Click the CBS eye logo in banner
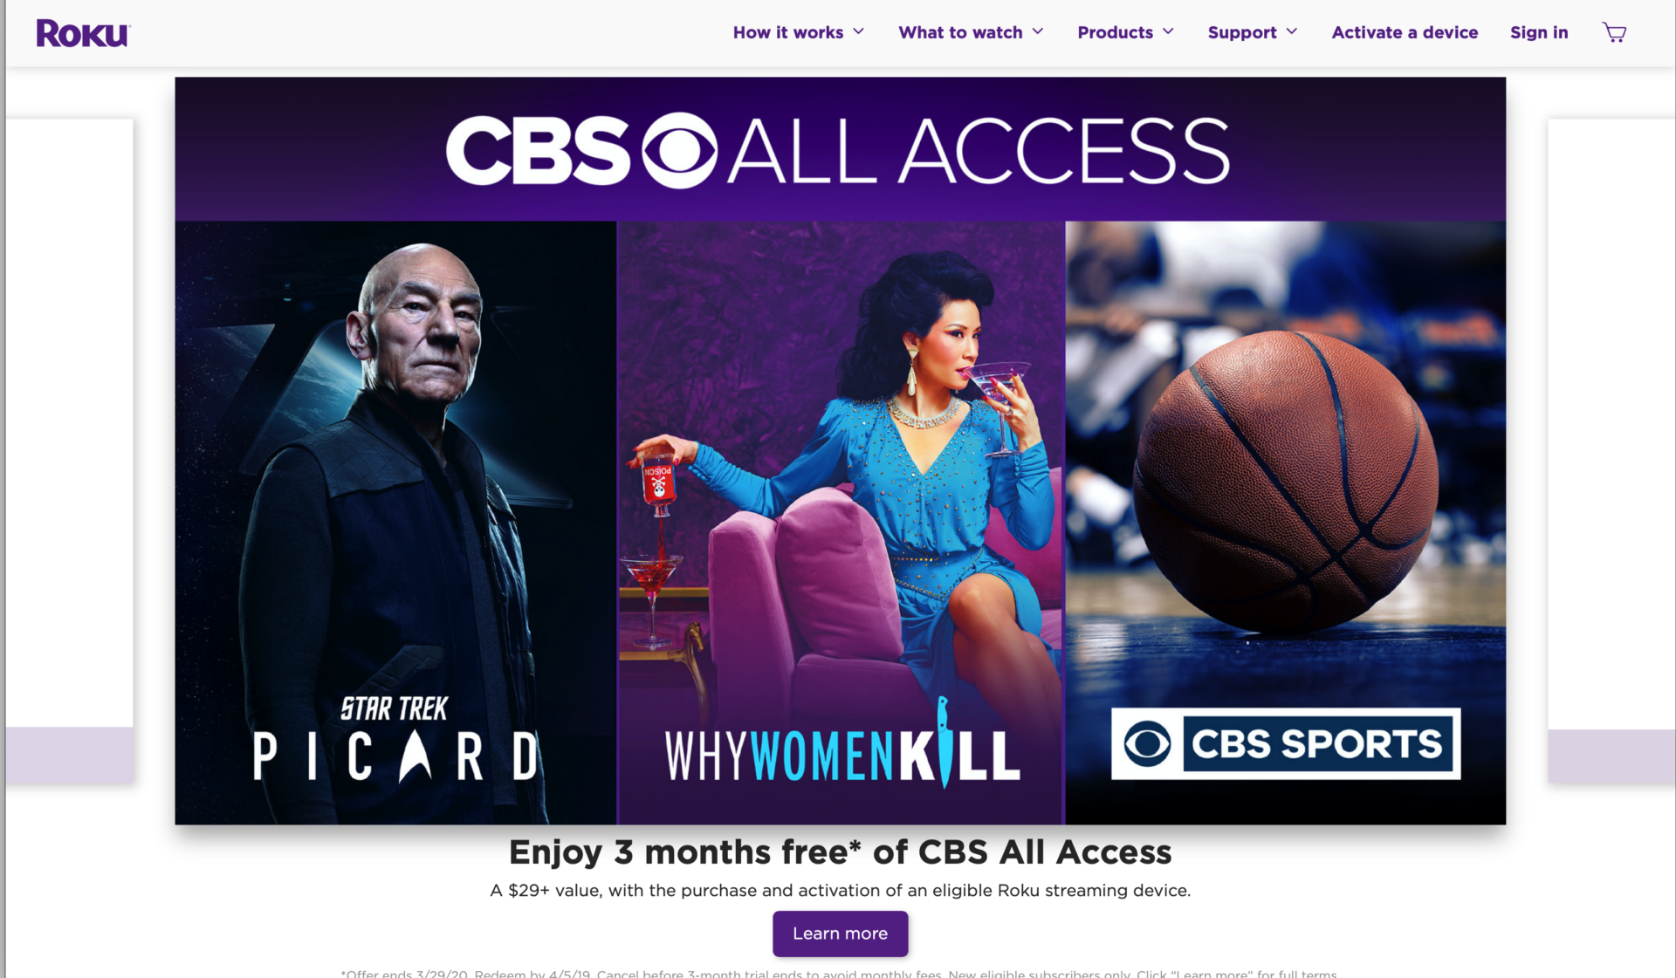Image resolution: width=1676 pixels, height=978 pixels. click(679, 150)
